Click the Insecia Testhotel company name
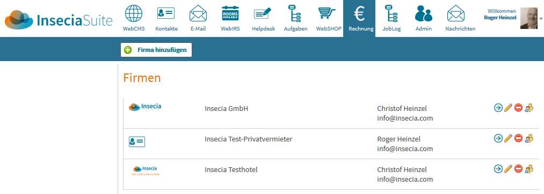 pyautogui.click(x=231, y=170)
